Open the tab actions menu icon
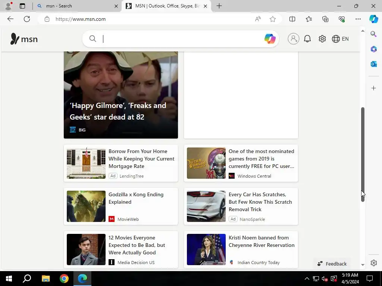 [22, 6]
